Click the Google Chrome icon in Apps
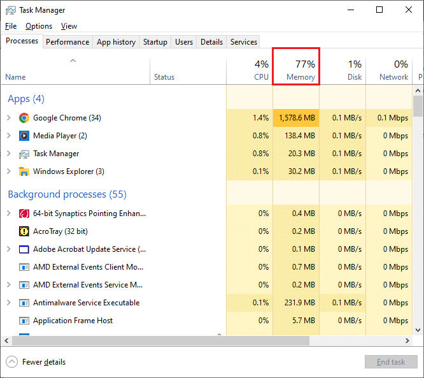Screen dimensions: 424x378 (x=24, y=118)
